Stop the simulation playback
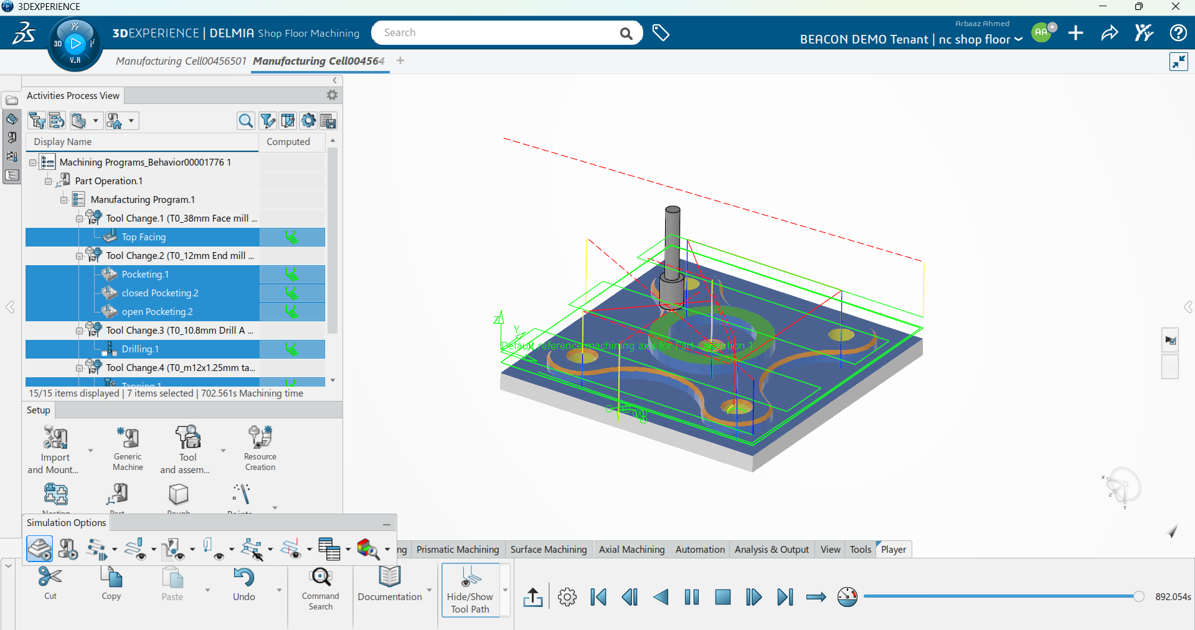Viewport: 1195px width, 630px height. coord(722,598)
